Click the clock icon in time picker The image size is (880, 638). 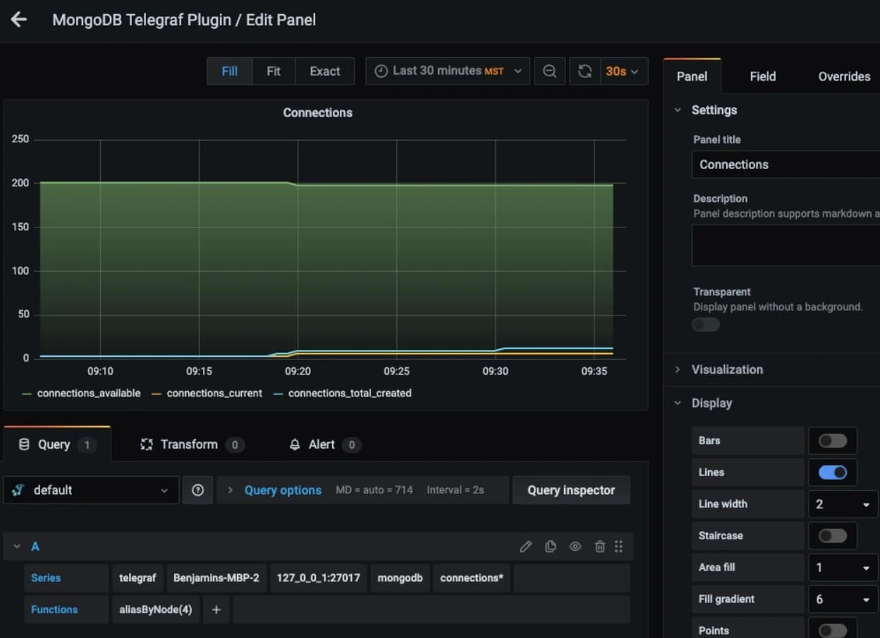[381, 71]
